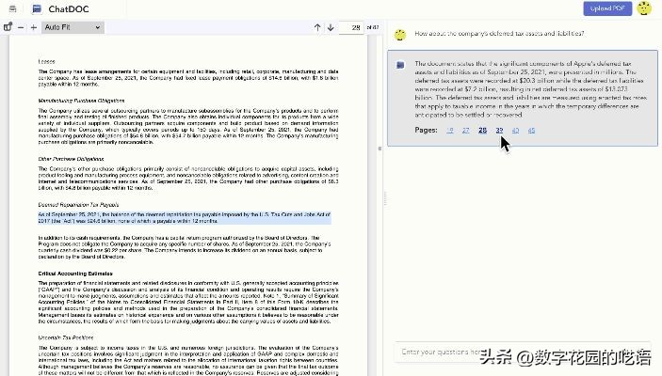Image resolution: width=662 pixels, height=376 pixels.
Task: Click the 'Uncertain Tax Positions' heading
Action: coord(65,337)
